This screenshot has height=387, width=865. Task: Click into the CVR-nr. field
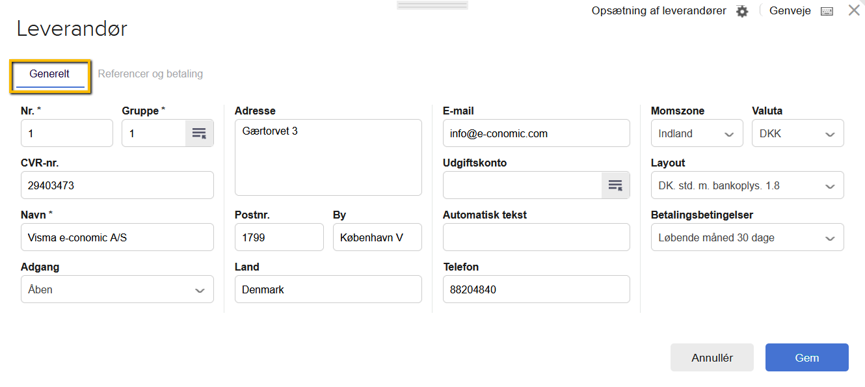[117, 185]
